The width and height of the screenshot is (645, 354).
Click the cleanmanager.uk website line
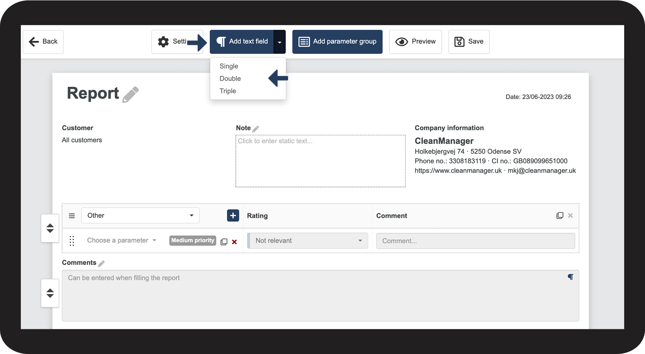point(495,170)
